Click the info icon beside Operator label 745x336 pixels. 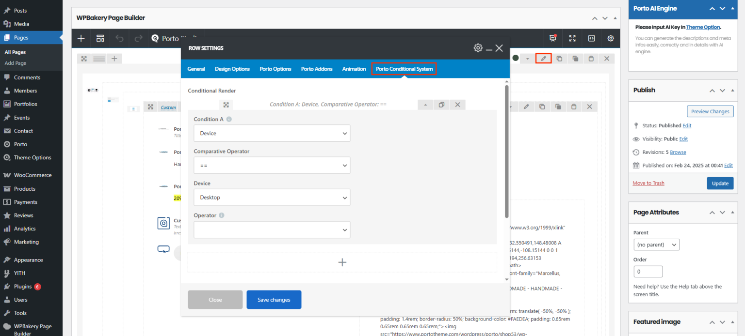tap(222, 215)
